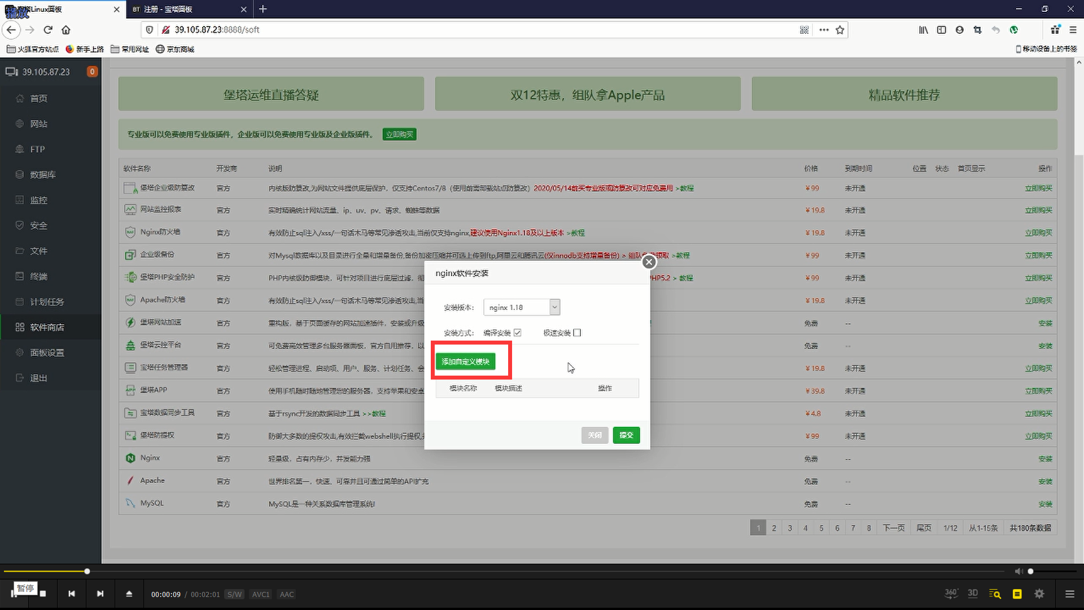Bookmark this page with star icon
Screen dimensions: 1084x610
[x=840, y=30]
